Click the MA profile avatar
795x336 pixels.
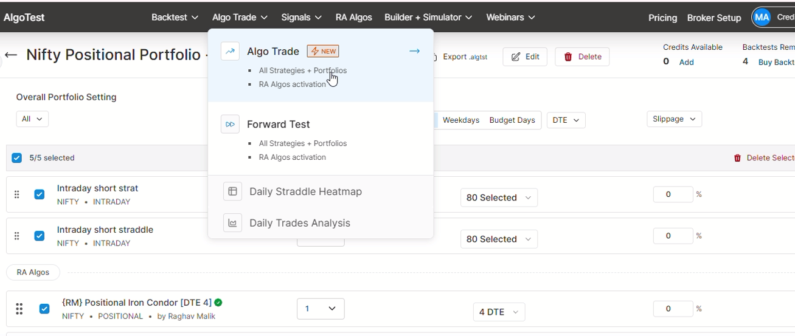761,18
